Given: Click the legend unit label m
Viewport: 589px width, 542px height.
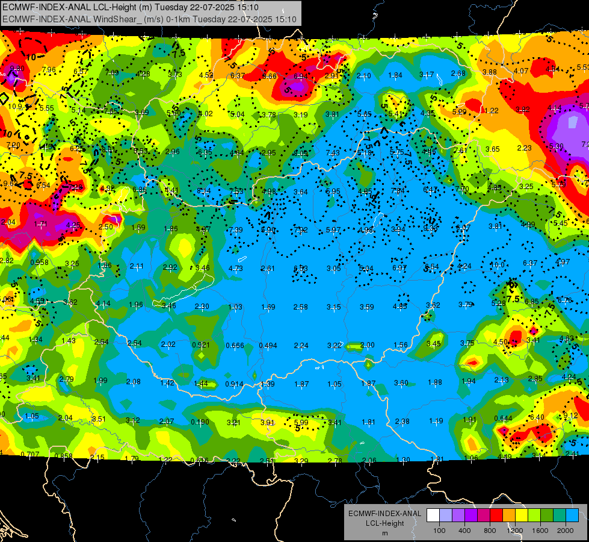Looking at the screenshot, I should (x=384, y=533).
